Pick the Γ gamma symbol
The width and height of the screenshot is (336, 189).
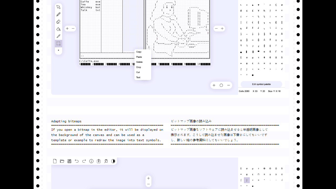(x=276, y=52)
